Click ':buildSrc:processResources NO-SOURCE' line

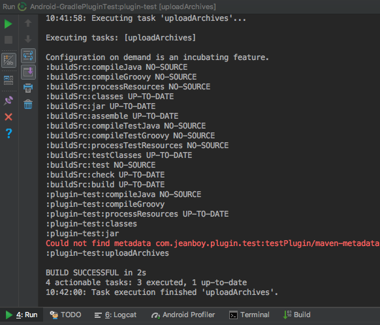point(128,87)
